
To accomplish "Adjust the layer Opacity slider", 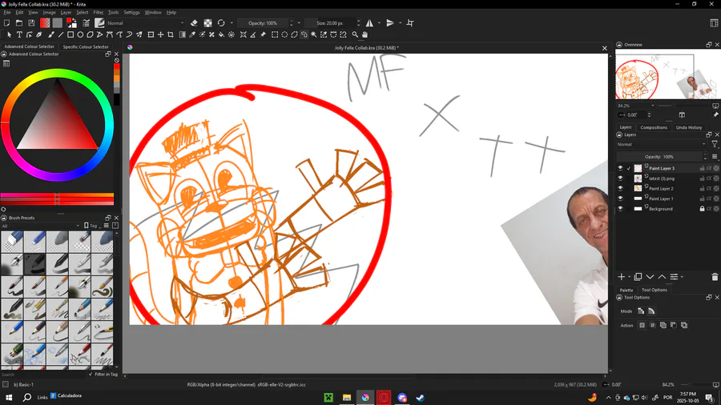I will point(659,157).
